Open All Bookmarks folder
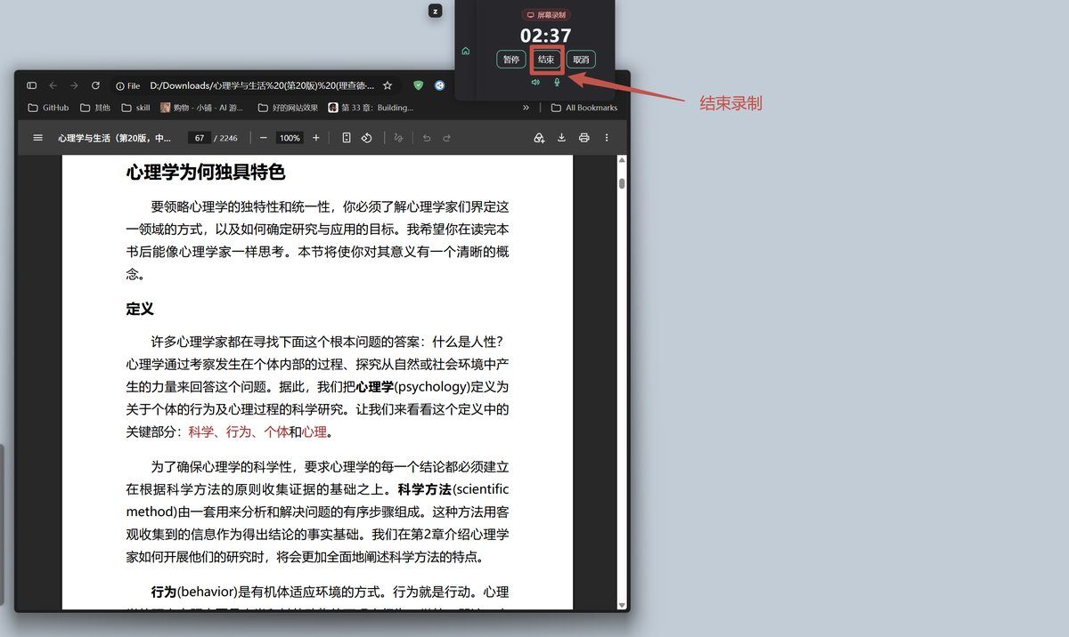This screenshot has height=637, width=1069. point(584,108)
